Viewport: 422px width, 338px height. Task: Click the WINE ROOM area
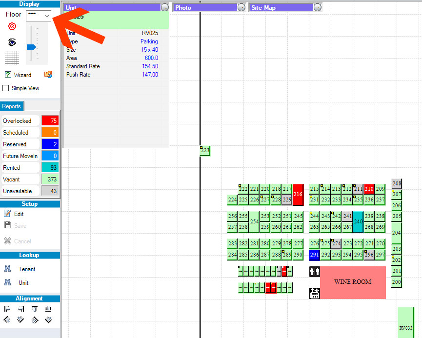(353, 282)
